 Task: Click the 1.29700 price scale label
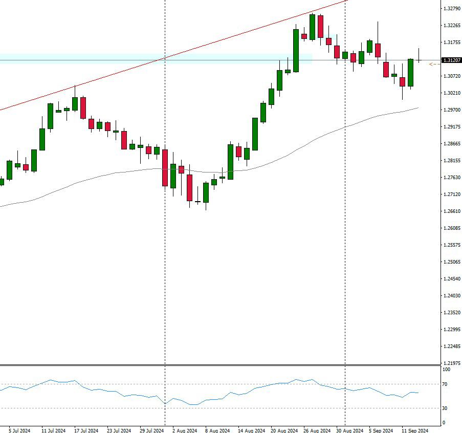(451, 110)
